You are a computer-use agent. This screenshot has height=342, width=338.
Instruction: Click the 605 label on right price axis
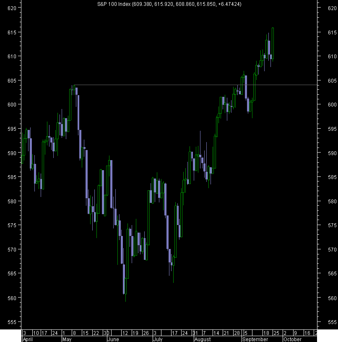[332, 81]
